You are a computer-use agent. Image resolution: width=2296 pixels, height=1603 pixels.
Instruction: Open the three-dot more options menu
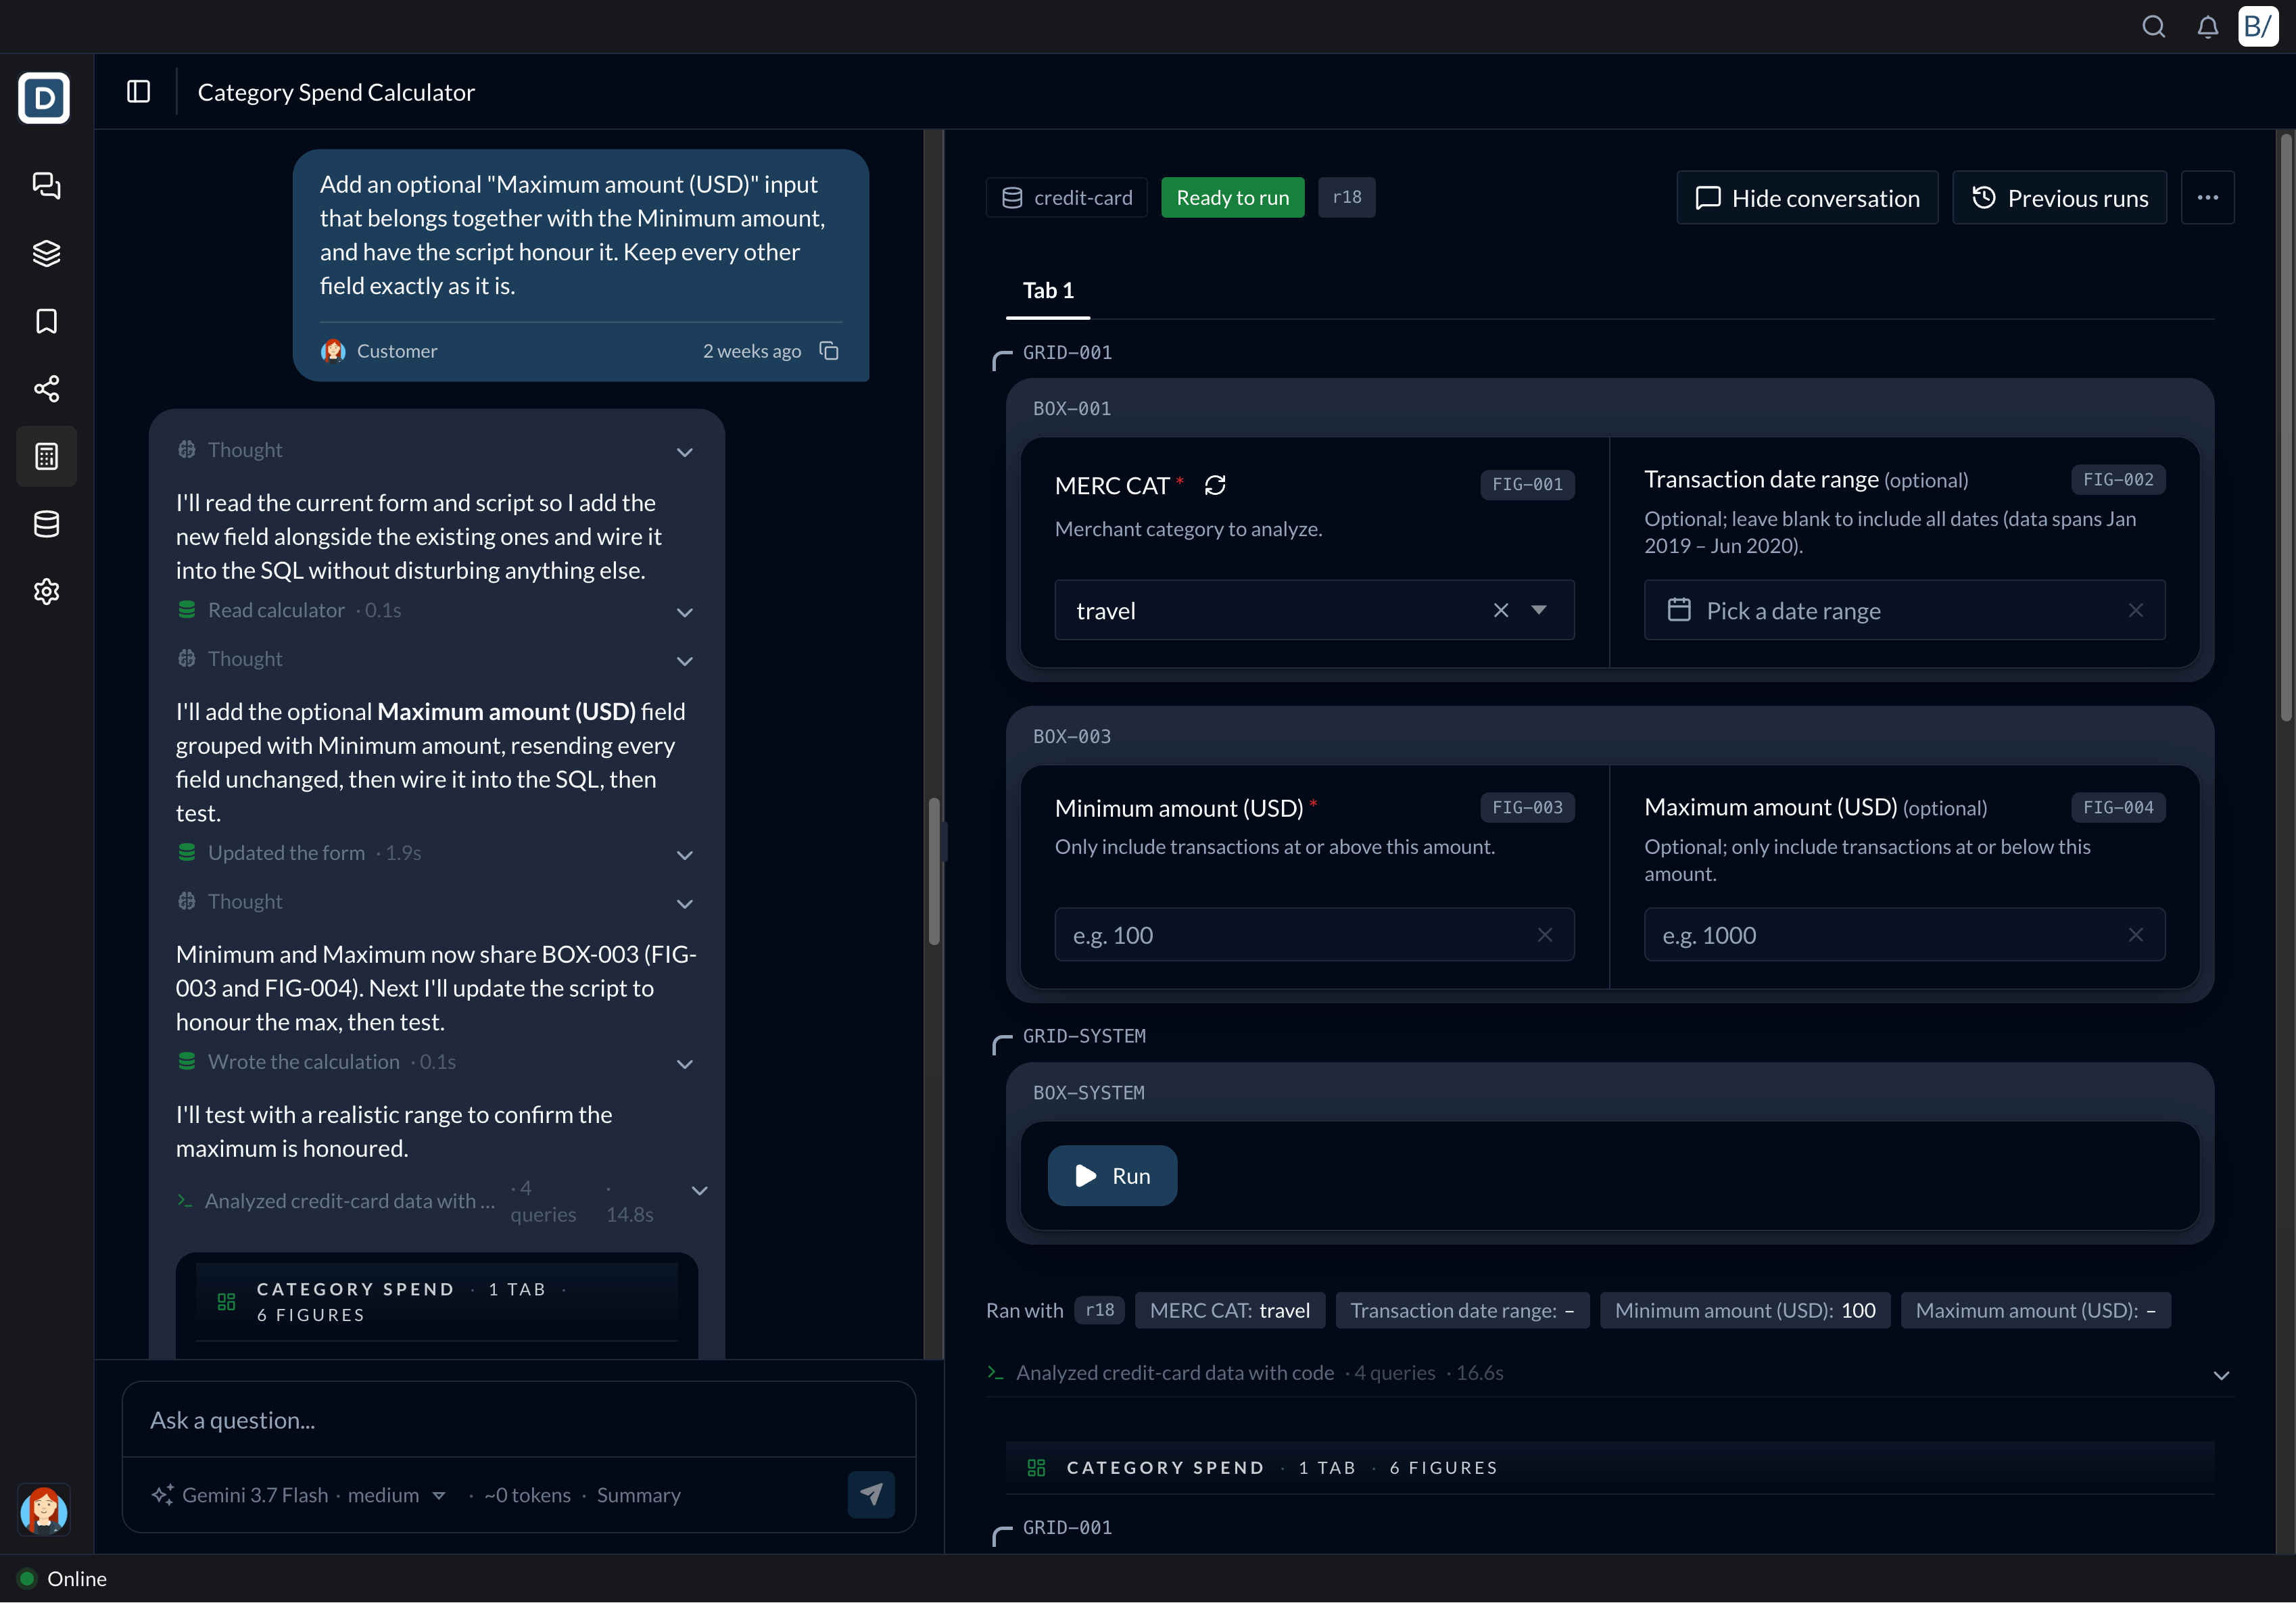pyautogui.click(x=2208, y=198)
